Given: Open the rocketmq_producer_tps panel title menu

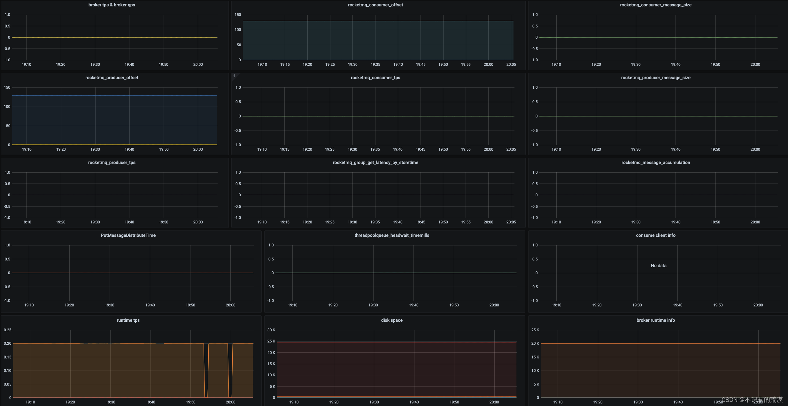Looking at the screenshot, I should pos(112,162).
